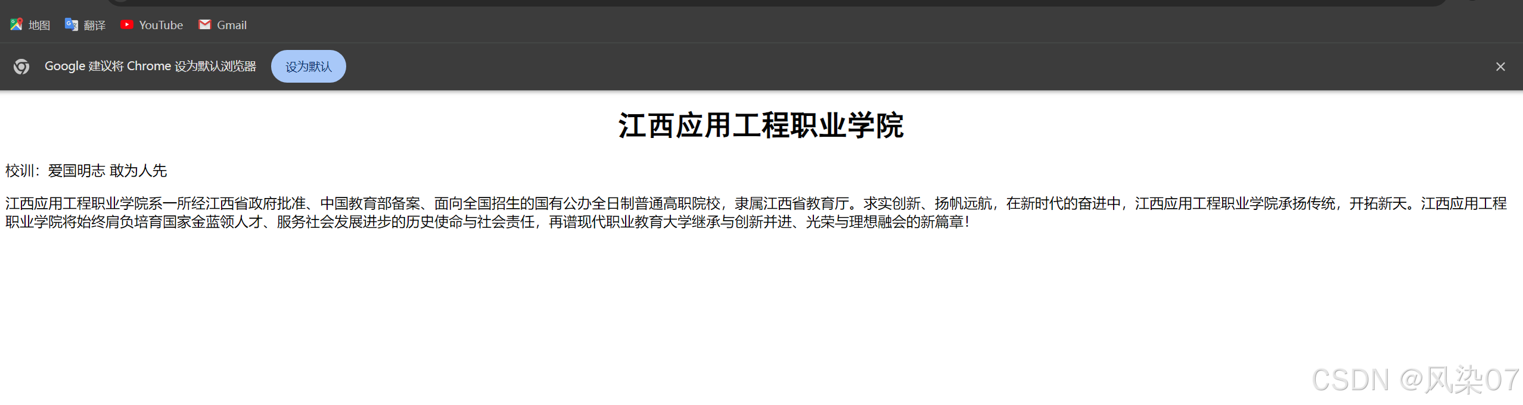Click the school motto line 校训：爱国明志 敢为人先
The width and height of the screenshot is (1523, 405).
[x=86, y=171]
